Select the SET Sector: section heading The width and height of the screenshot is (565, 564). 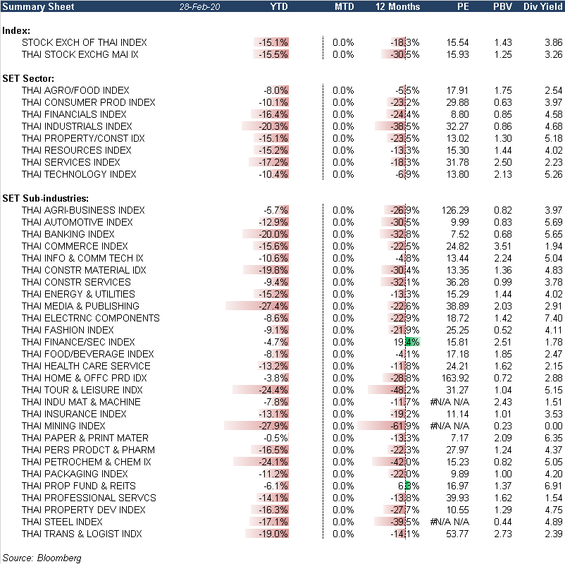coord(28,79)
